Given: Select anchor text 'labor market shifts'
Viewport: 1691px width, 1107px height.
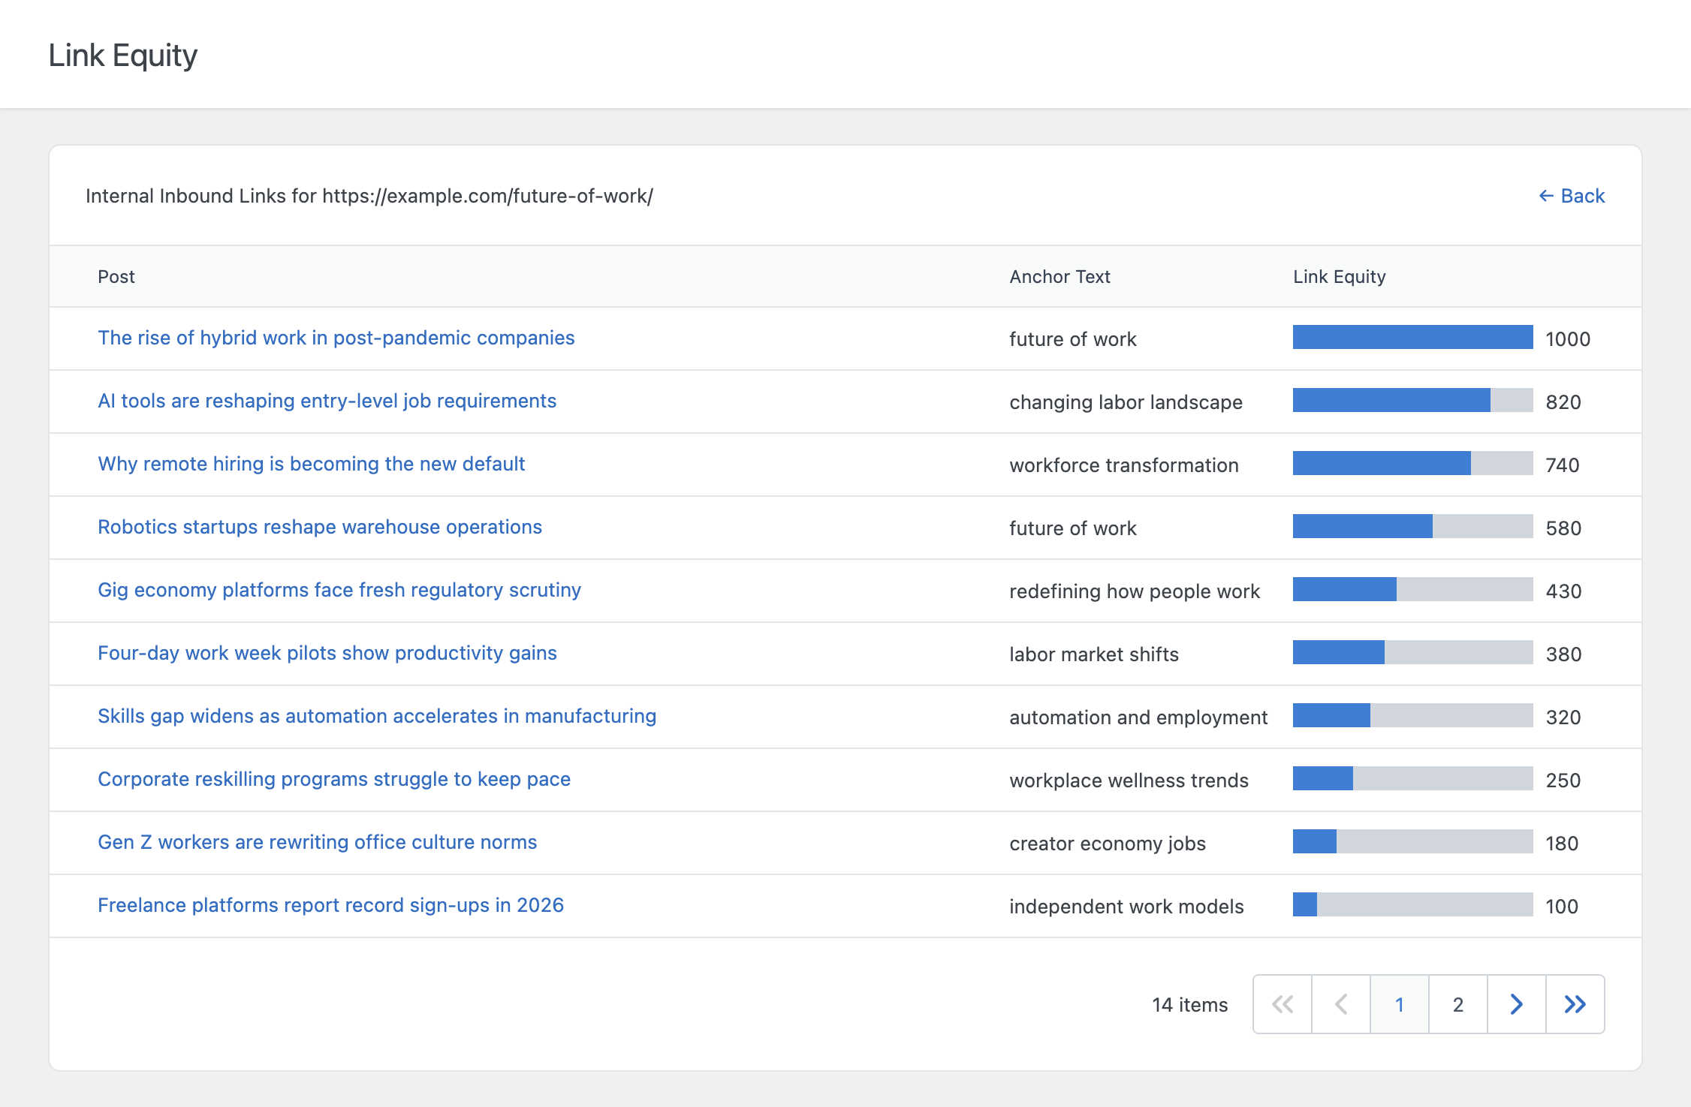Looking at the screenshot, I should [1094, 654].
